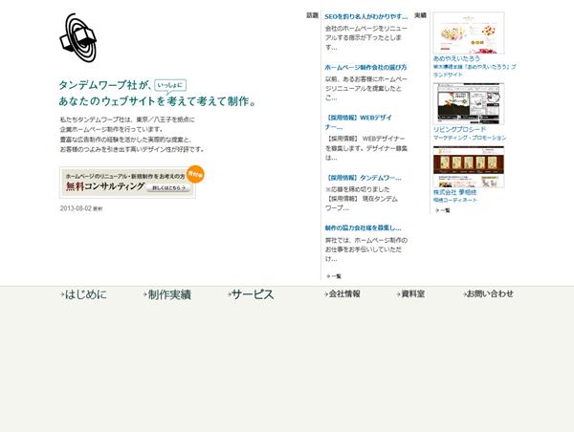Click the 話題 column heading
Image resolution: width=574 pixels, height=432 pixels.
click(312, 15)
